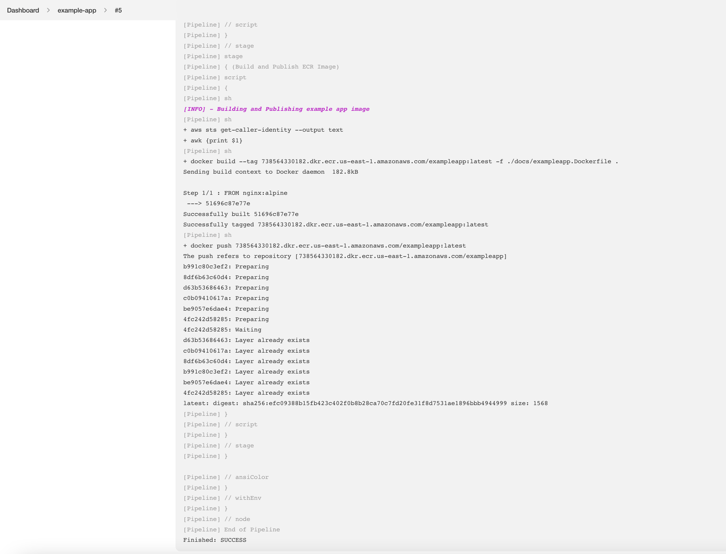The image size is (726, 554).
Task: Click 4fc242d58285: Waiting line
Action: point(222,330)
